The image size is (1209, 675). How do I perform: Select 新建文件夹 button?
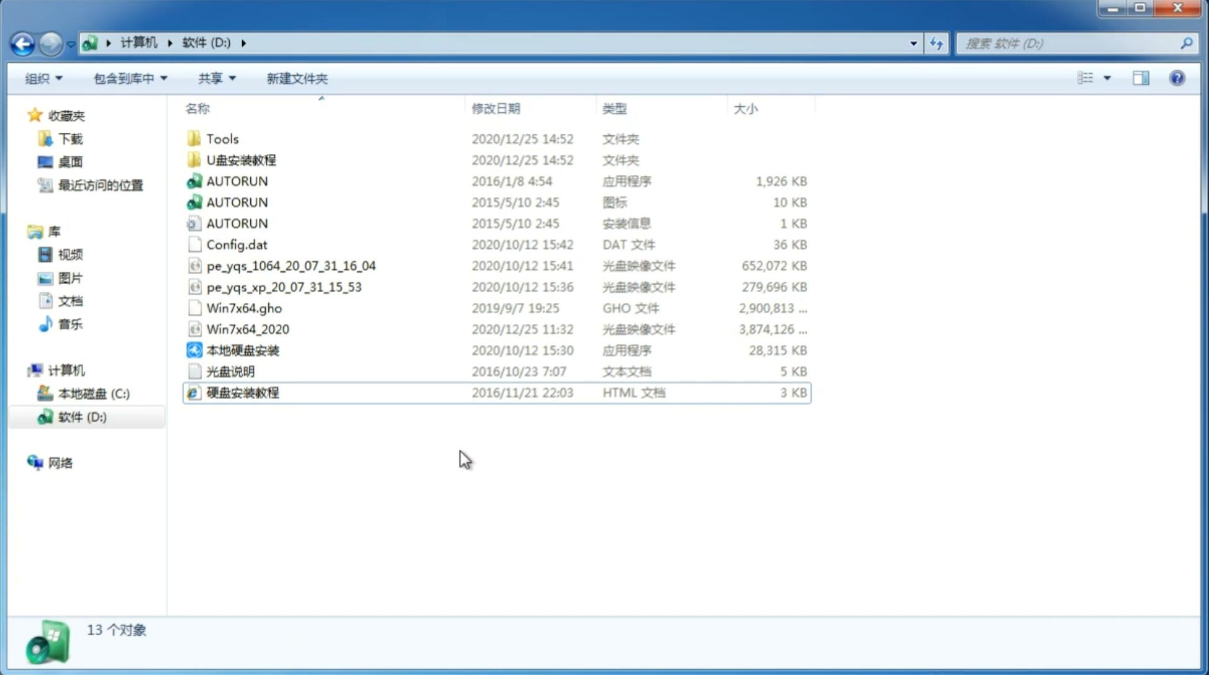(297, 78)
